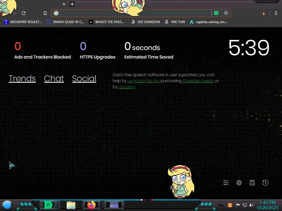Open the blue card app in taskbar
Viewport: 282px width, 211px height.
coord(114,205)
